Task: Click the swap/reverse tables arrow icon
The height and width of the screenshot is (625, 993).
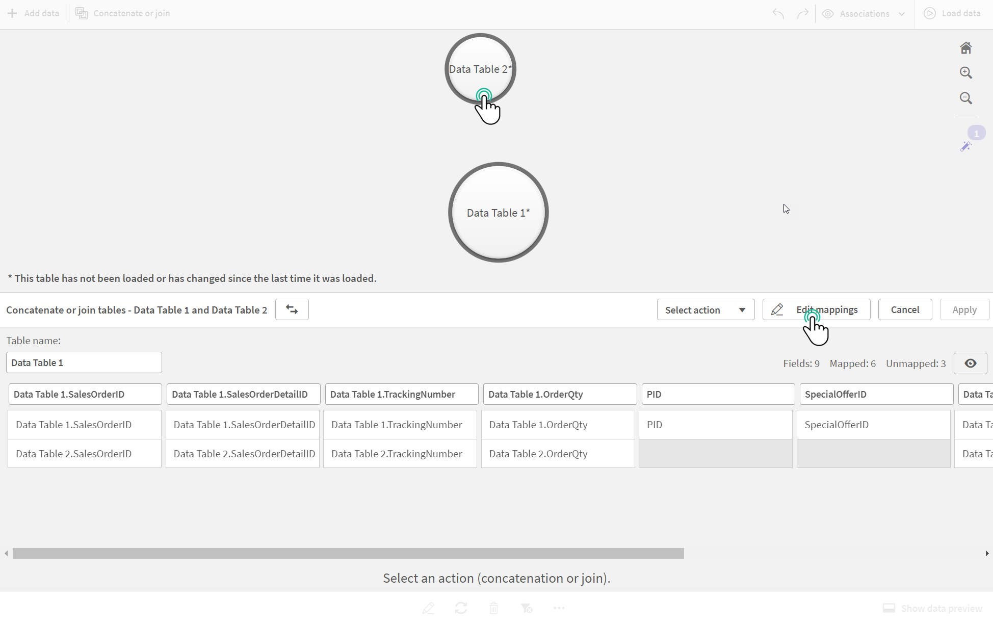Action: [291, 309]
